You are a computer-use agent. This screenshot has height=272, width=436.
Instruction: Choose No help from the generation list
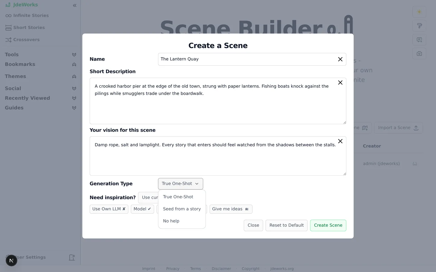point(182,221)
